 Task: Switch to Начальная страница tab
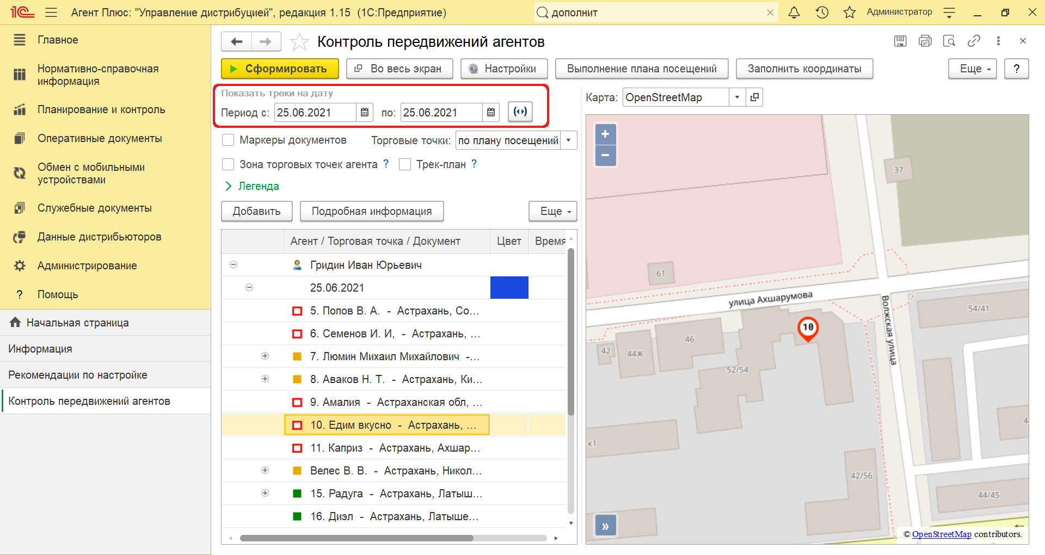(105, 323)
